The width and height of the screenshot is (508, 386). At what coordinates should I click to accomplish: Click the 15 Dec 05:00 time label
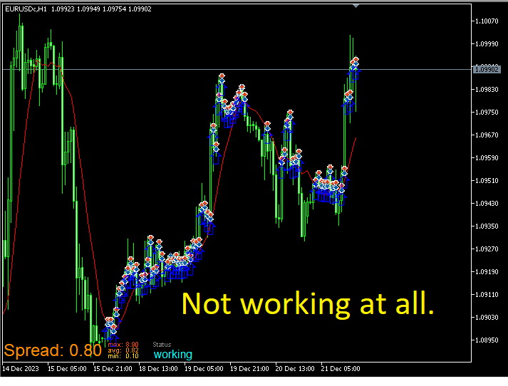pyautogui.click(x=67, y=368)
